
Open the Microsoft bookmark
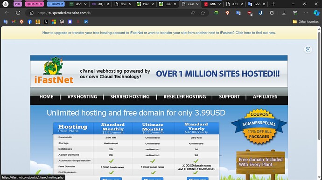54,21
